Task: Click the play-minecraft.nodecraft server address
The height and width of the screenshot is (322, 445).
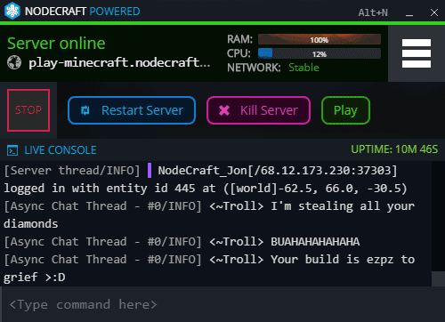Action: [x=119, y=62]
